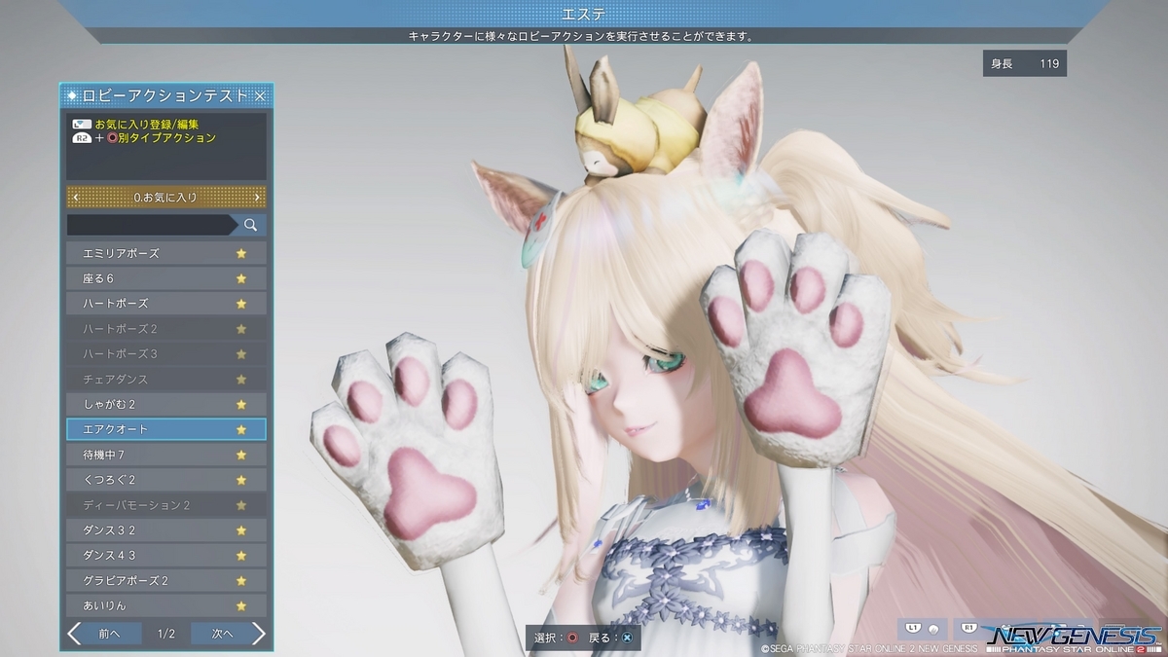Toggle favorite star for エアクオート
1168x657 pixels.
coord(241,429)
